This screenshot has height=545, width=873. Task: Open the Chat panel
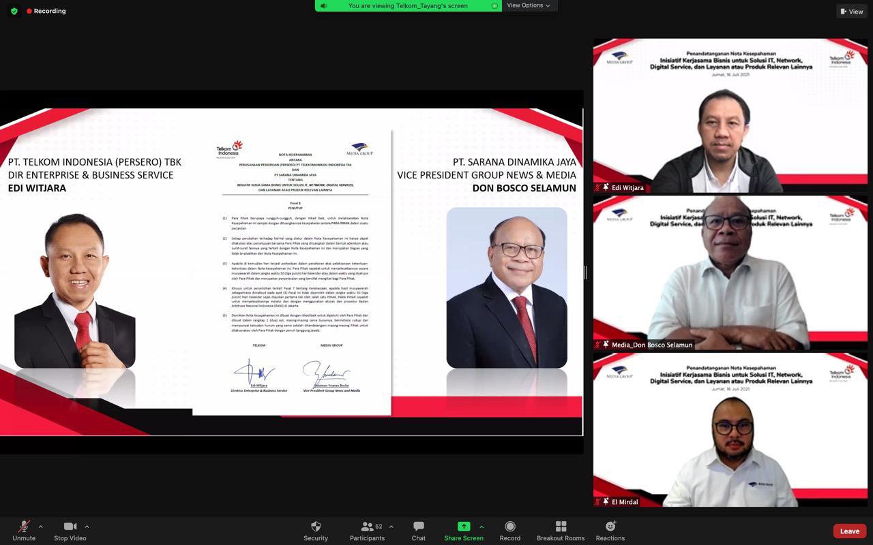point(418,527)
